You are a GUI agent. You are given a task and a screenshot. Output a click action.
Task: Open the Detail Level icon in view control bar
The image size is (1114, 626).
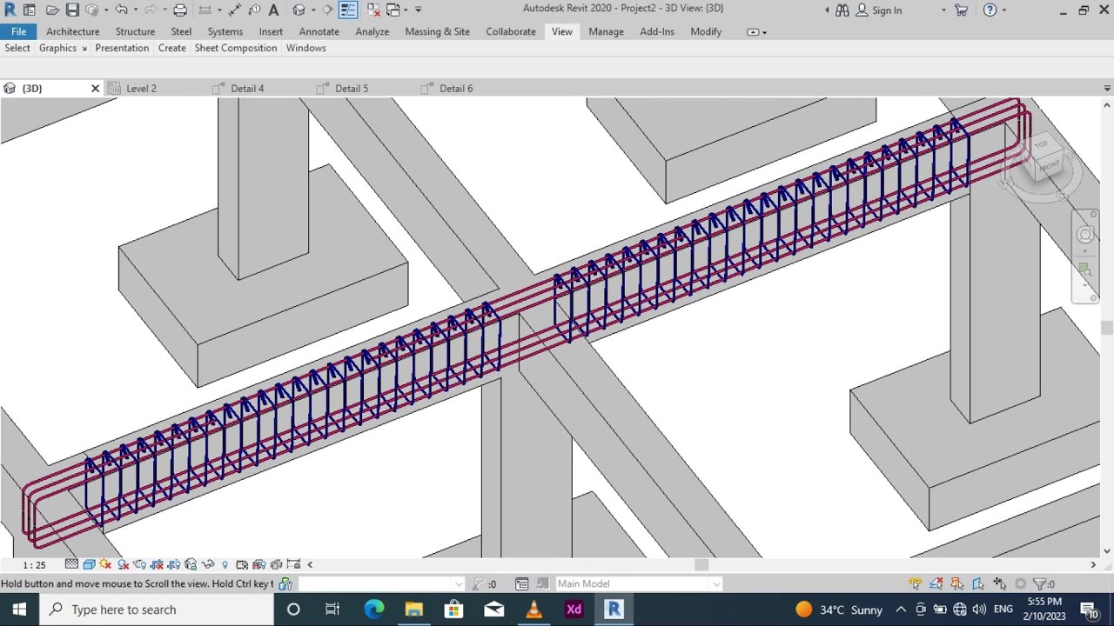point(71,564)
